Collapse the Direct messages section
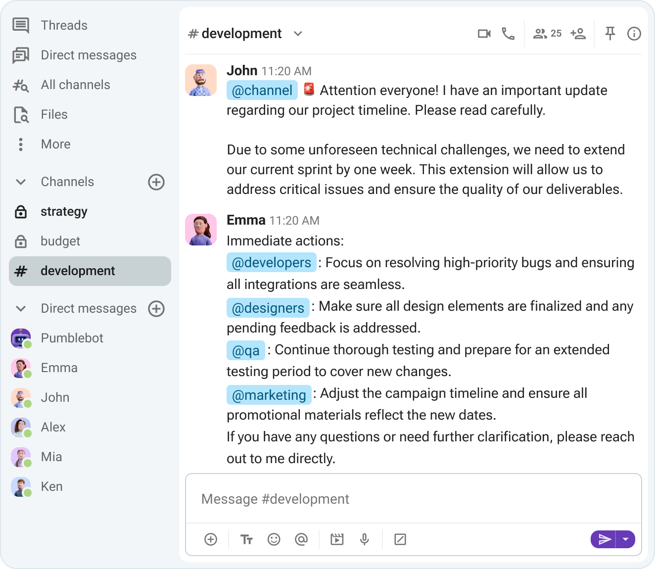 point(20,308)
